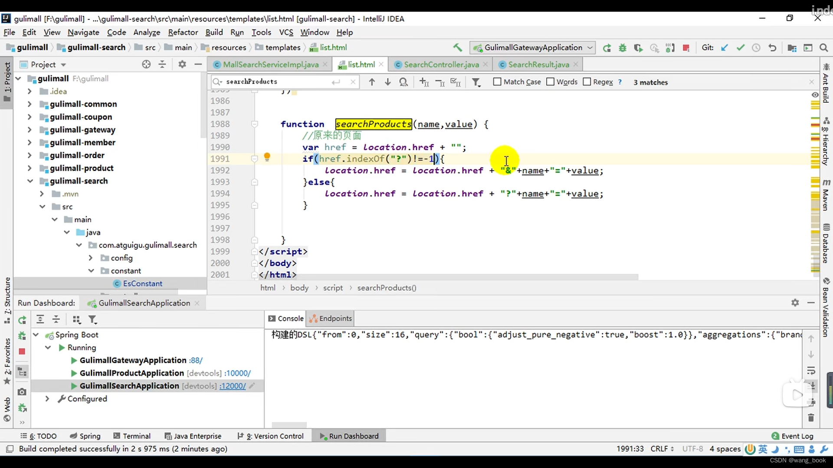This screenshot has width=833, height=468.
Task: Collapse the gulimall-search module
Action: [x=30, y=181]
